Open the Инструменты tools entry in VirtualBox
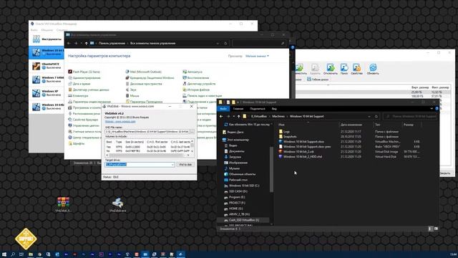Image resolution: width=458 pixels, height=258 pixels. 47,39
